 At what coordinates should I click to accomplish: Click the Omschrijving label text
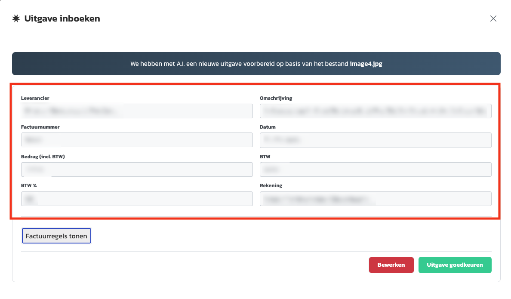coord(276,98)
